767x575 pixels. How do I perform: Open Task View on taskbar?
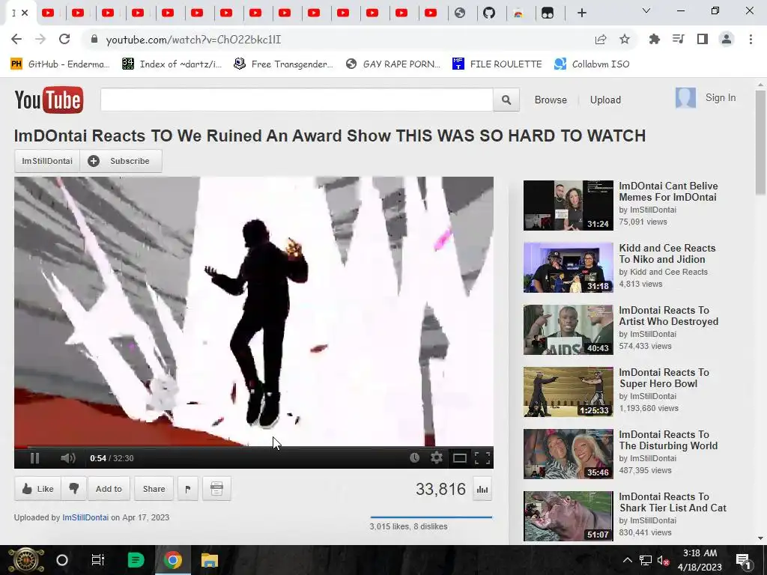coord(98,560)
